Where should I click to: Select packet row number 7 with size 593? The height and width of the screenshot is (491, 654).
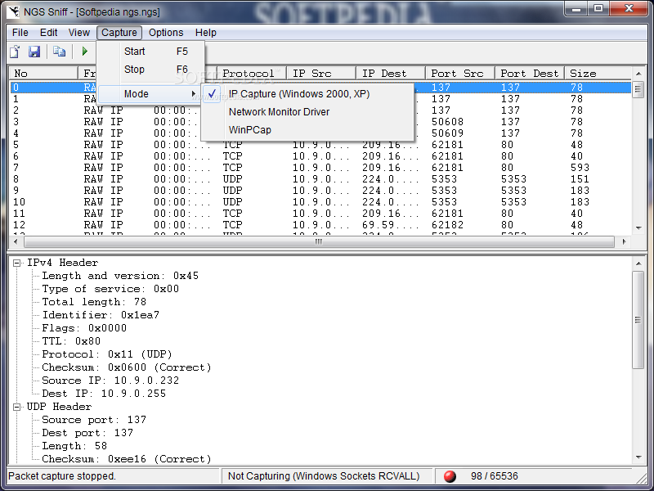coord(320,168)
